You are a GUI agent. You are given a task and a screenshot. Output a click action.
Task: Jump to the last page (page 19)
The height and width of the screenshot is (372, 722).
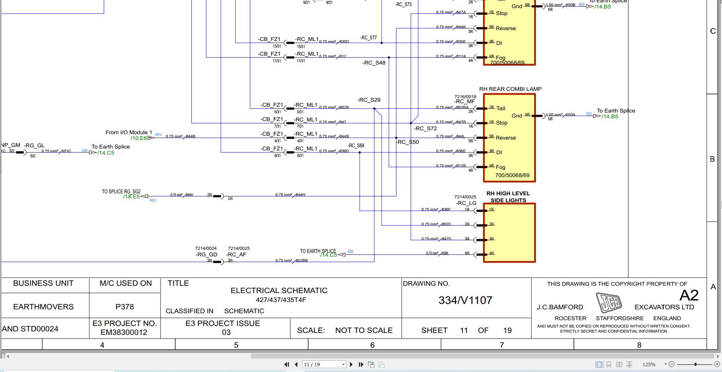tap(361, 364)
